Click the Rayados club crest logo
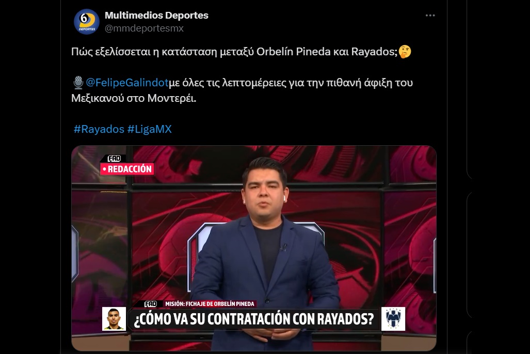Screen dimensions: 530x354 coord(393,319)
